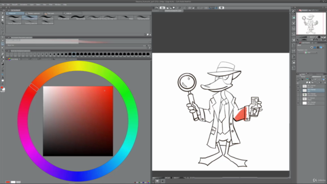This screenshot has height=184, width=327.
Task: Open the Normal blending mode dropdown
Action: pos(304,77)
